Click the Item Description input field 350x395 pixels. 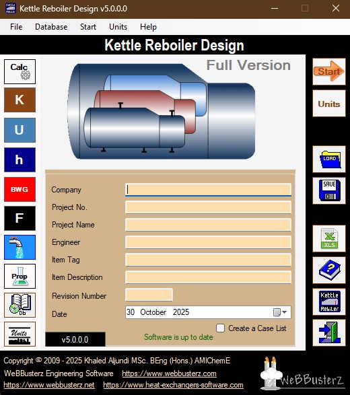click(x=208, y=277)
